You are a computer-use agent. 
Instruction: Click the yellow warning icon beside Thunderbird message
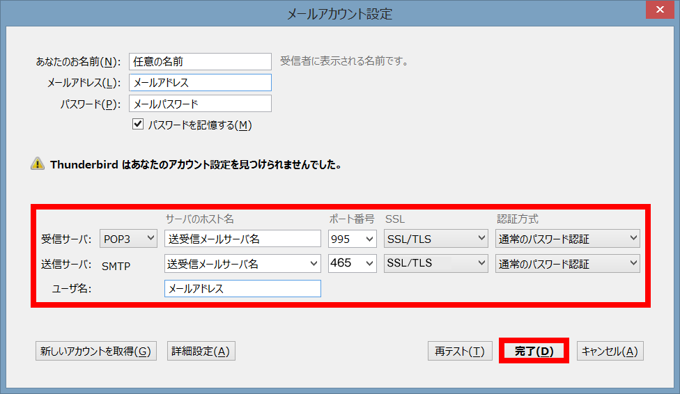(x=38, y=164)
